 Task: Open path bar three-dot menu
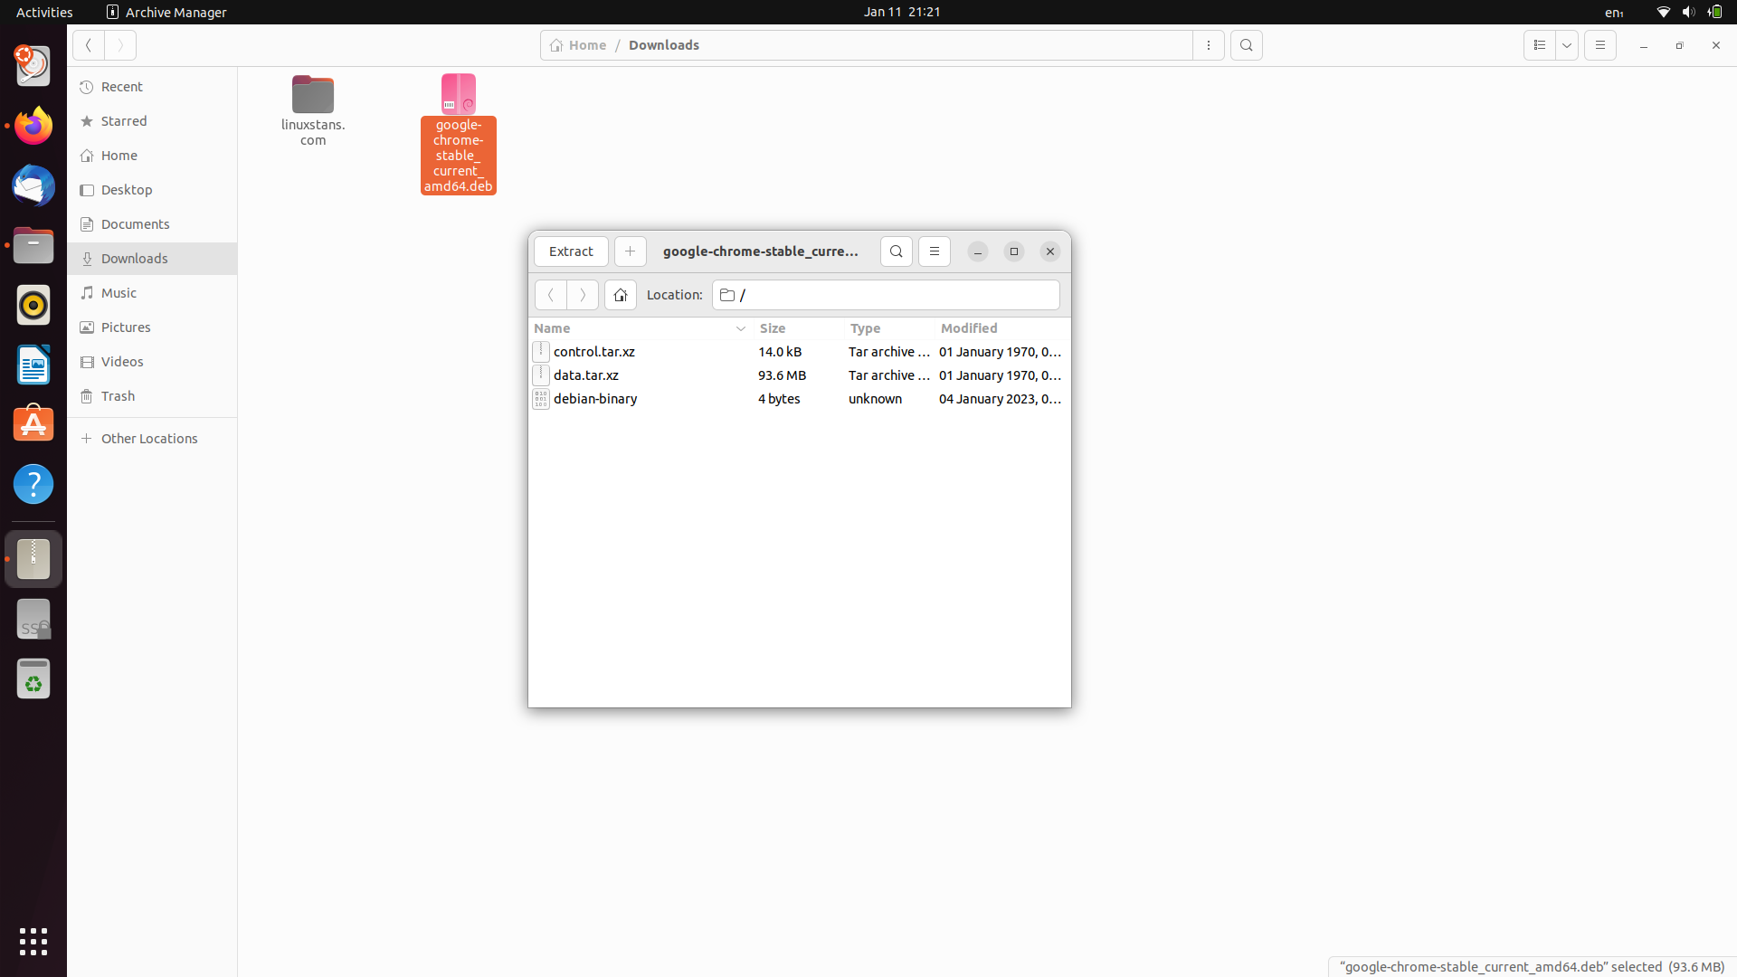1209,45
